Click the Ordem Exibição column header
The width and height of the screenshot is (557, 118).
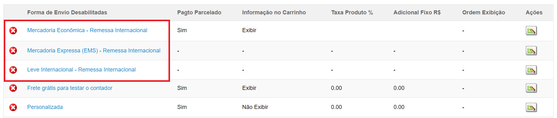point(484,12)
